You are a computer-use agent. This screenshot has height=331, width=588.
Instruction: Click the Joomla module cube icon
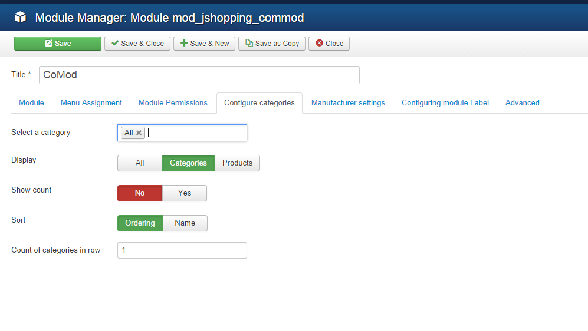(x=21, y=18)
